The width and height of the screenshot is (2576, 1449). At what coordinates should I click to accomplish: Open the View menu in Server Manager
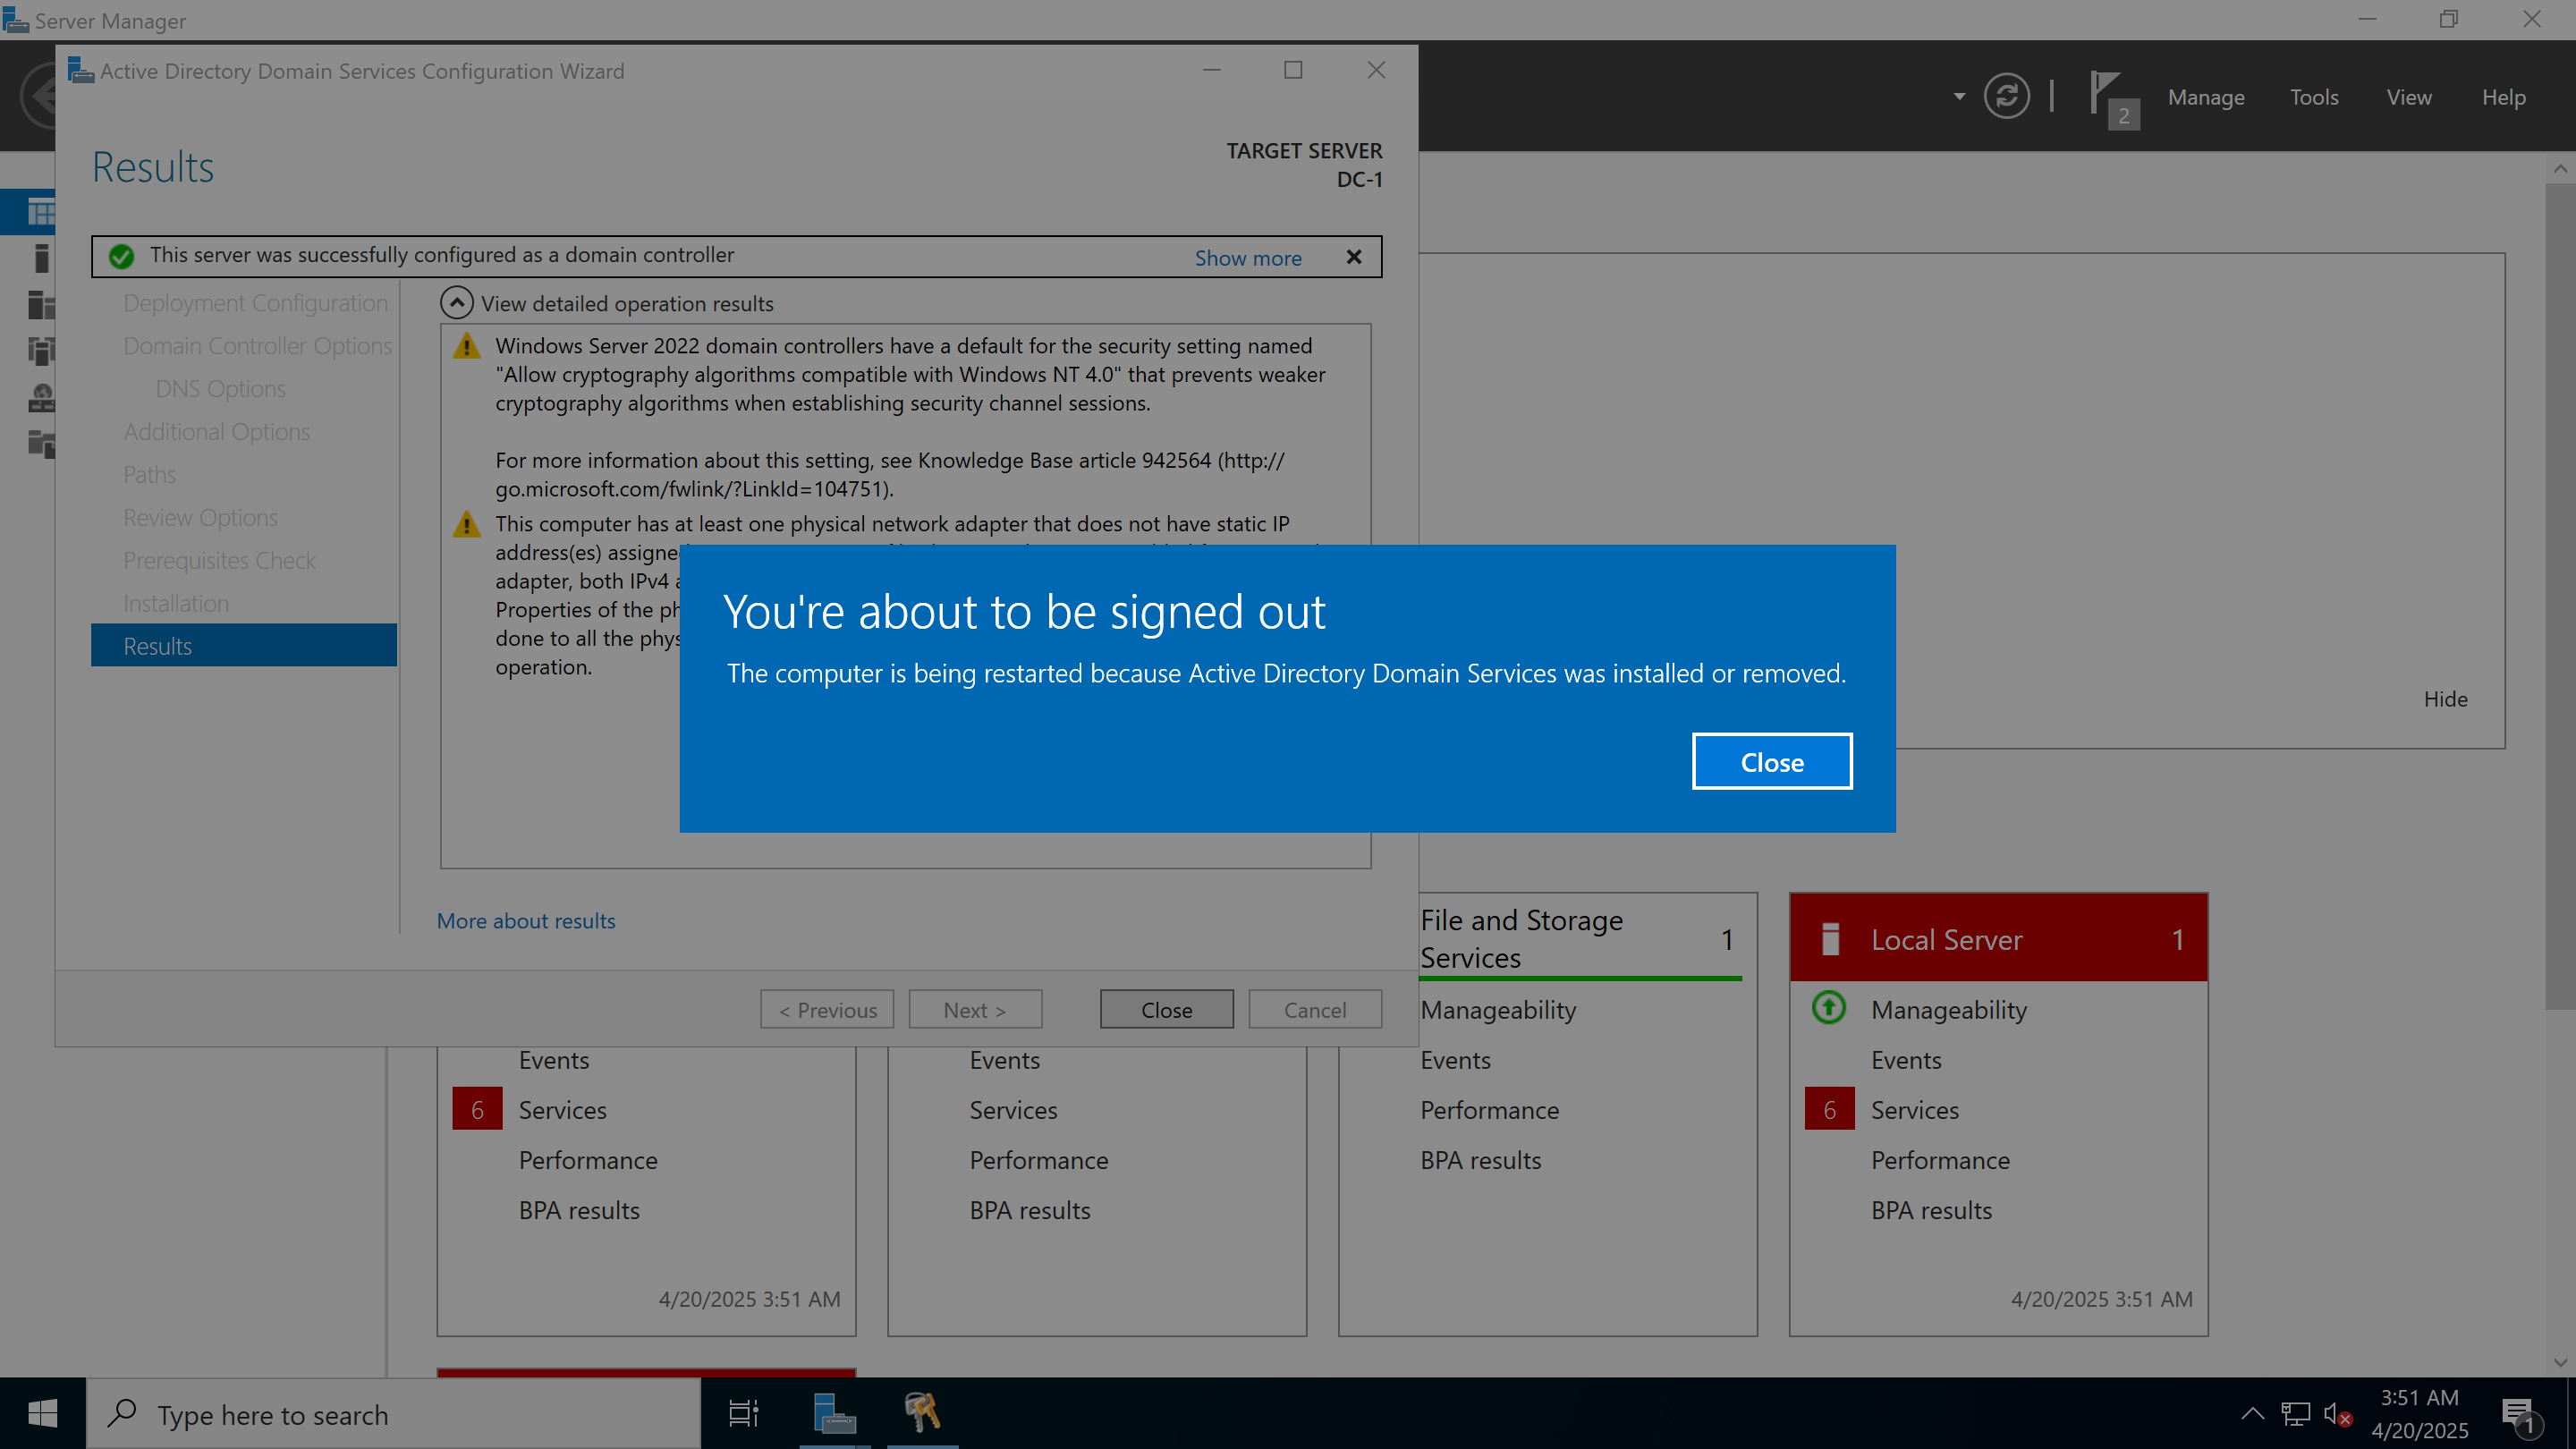[2408, 97]
